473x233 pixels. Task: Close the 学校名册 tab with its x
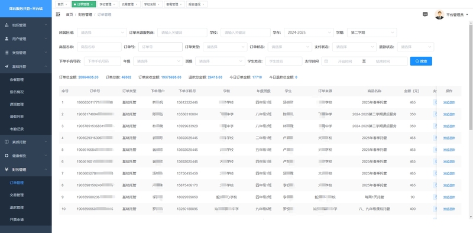158,5
